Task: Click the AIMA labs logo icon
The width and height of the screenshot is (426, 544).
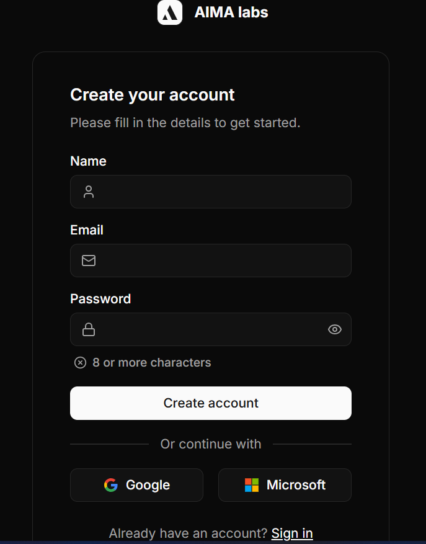Action: [x=170, y=12]
